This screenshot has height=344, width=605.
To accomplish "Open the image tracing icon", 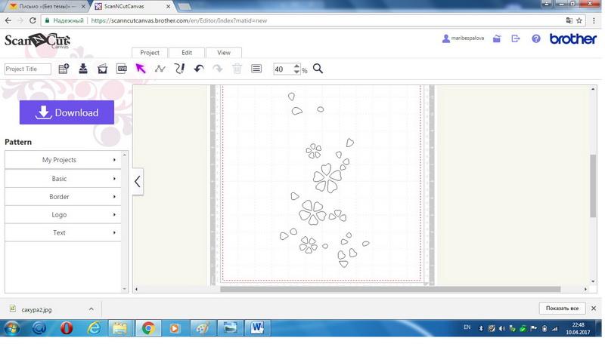I will [x=102, y=69].
